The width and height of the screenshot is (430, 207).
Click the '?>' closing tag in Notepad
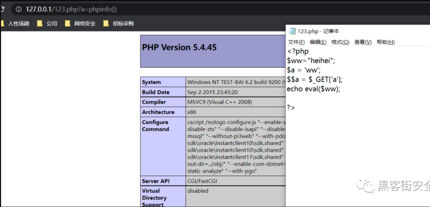pyautogui.click(x=291, y=108)
